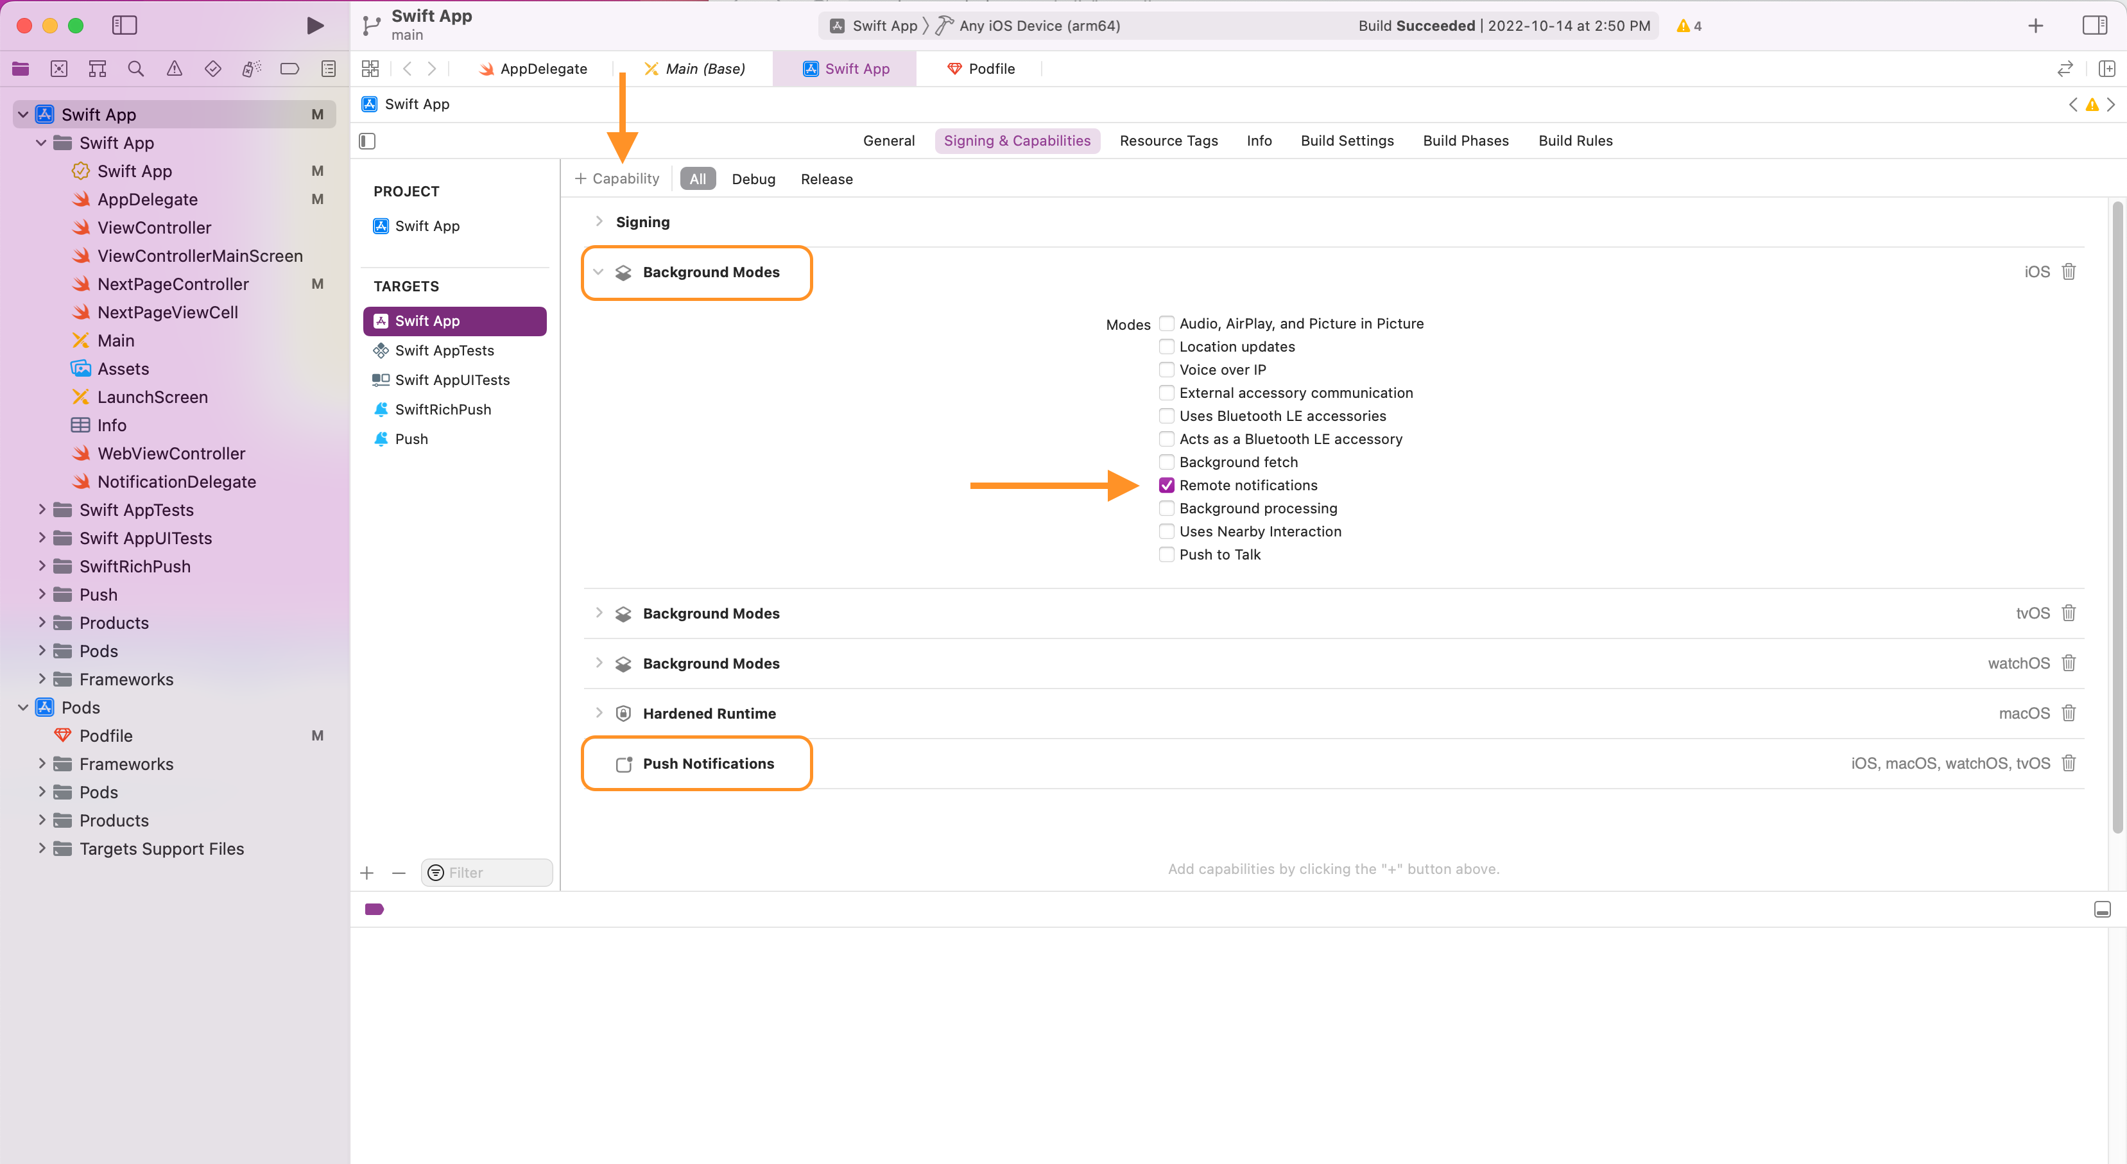Remove target with minus button

[x=399, y=873]
